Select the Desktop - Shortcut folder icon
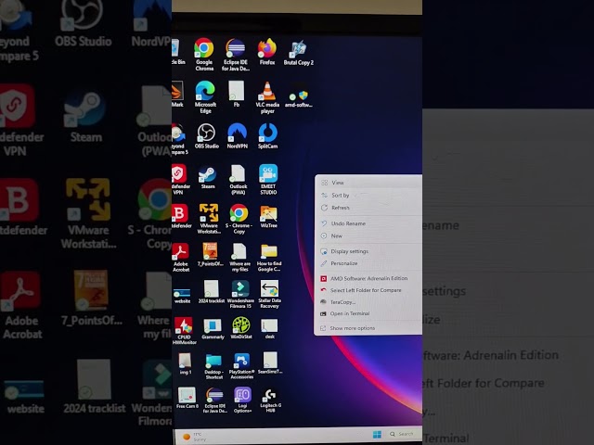Image resolution: width=594 pixels, height=445 pixels. click(213, 367)
